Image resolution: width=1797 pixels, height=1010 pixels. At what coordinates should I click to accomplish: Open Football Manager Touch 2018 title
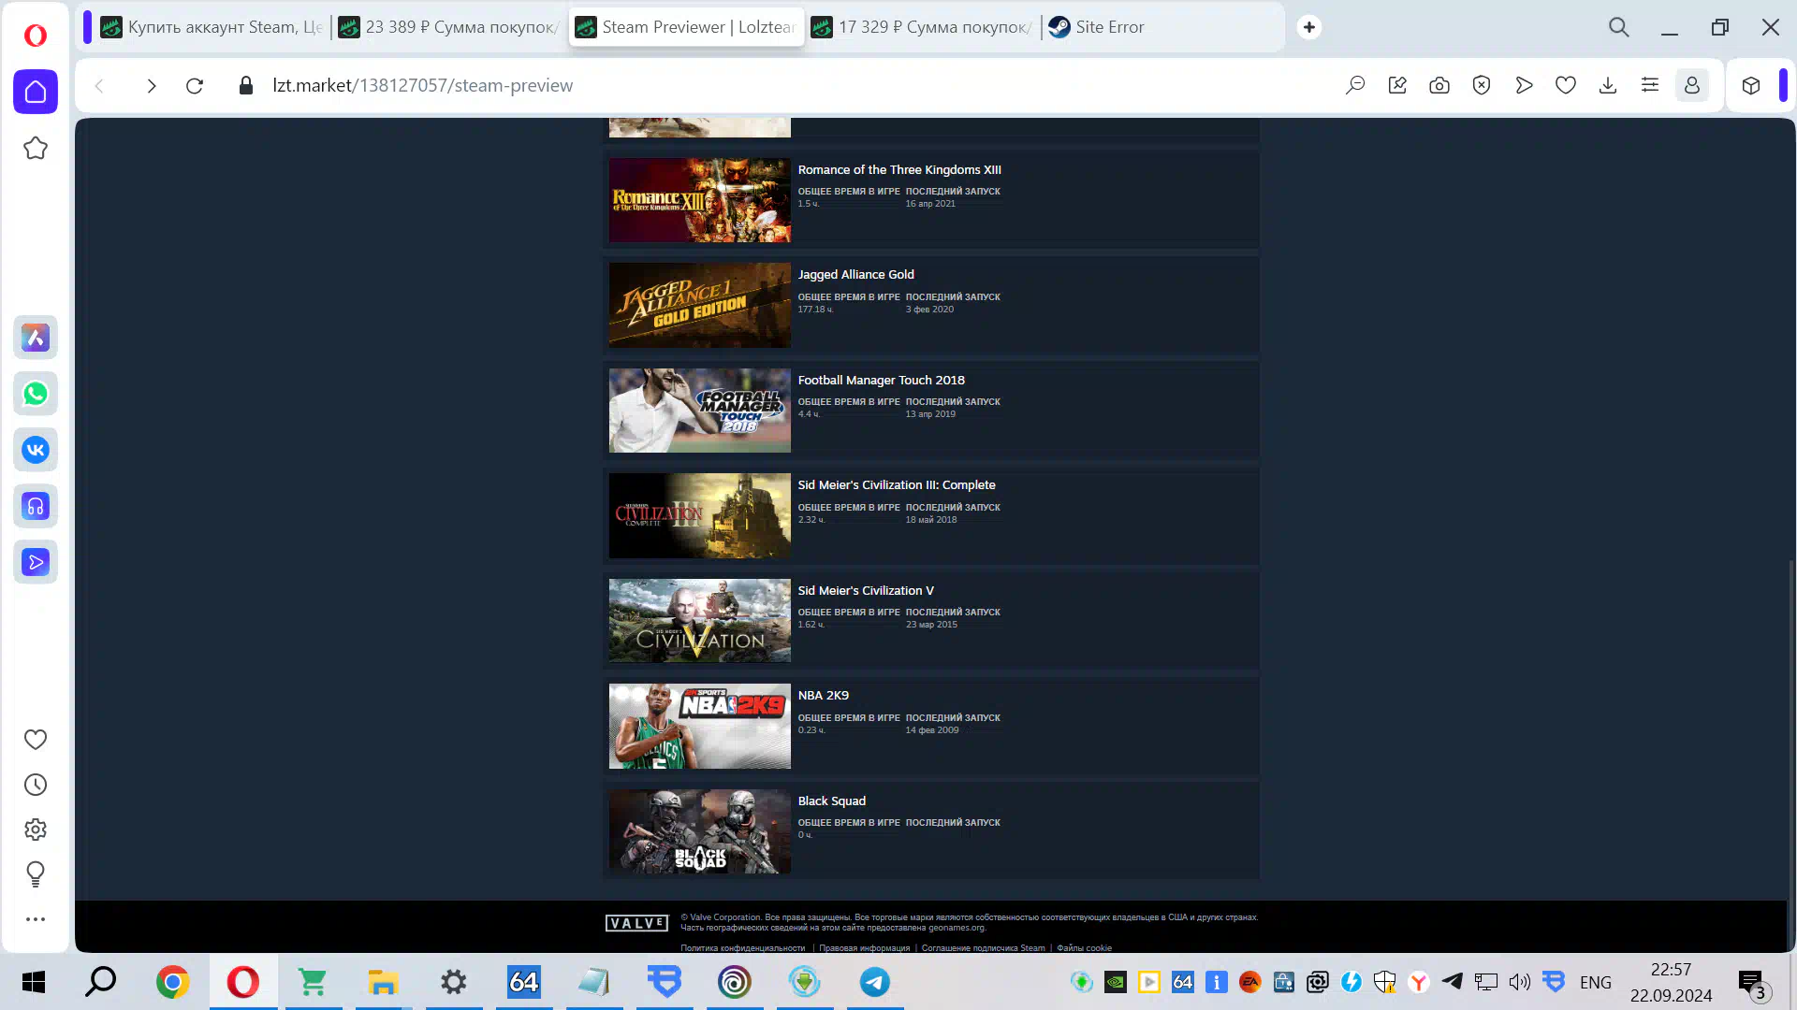[881, 380]
